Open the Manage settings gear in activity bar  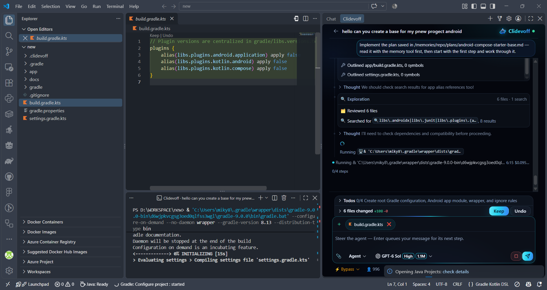(9, 270)
